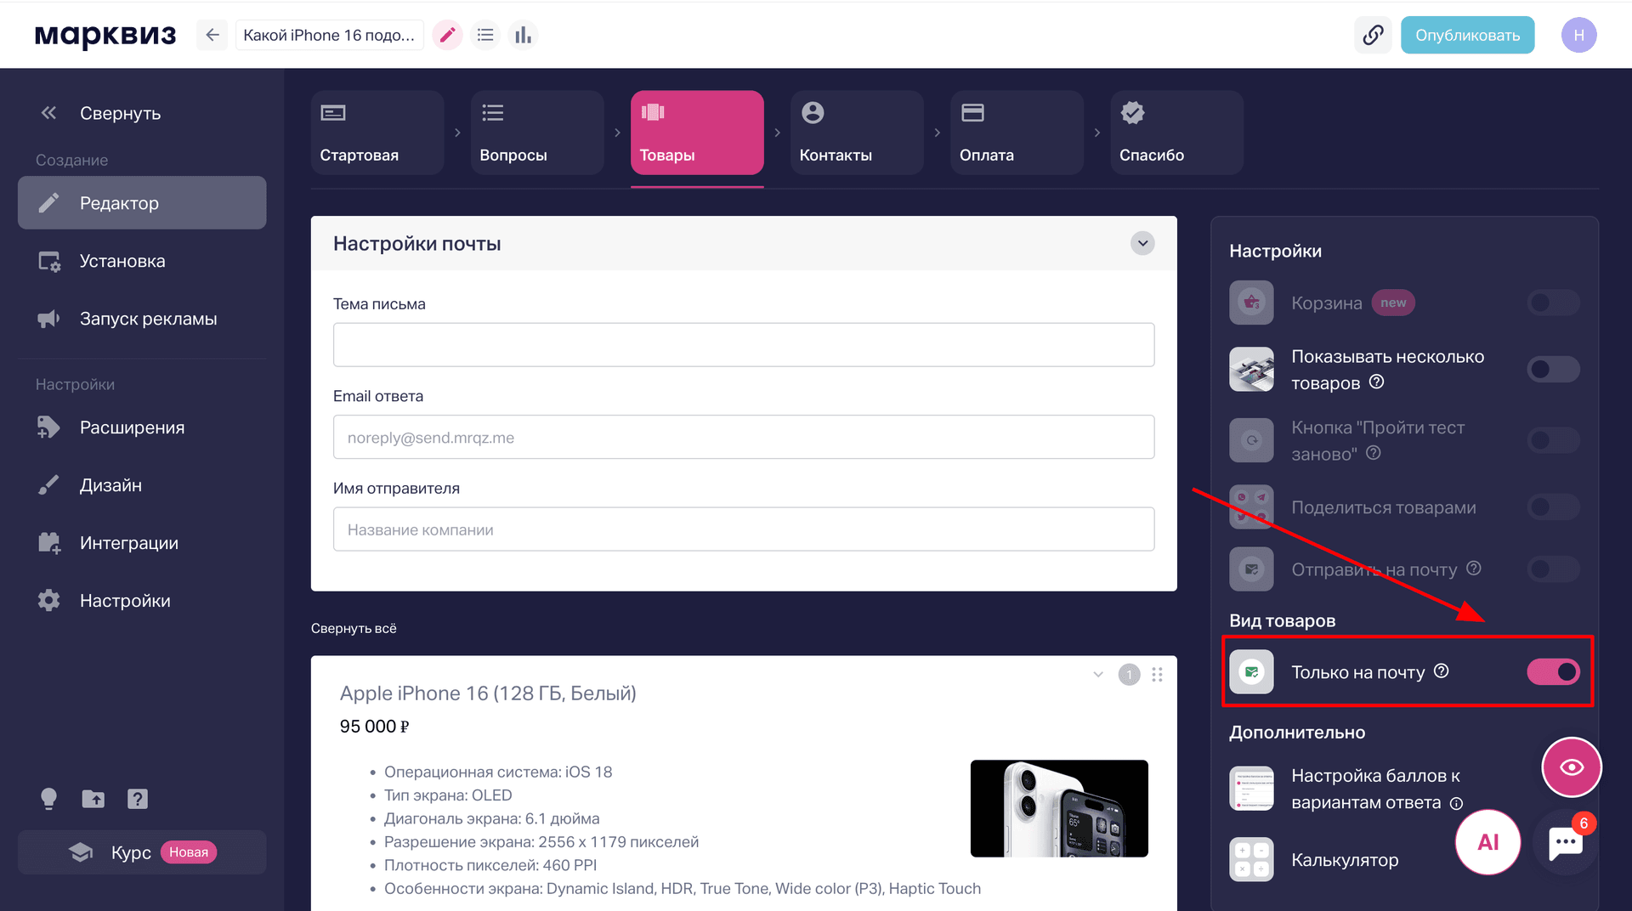Click the pink pencil rename icon
Viewport: 1632px width, 911px height.
pos(447,35)
